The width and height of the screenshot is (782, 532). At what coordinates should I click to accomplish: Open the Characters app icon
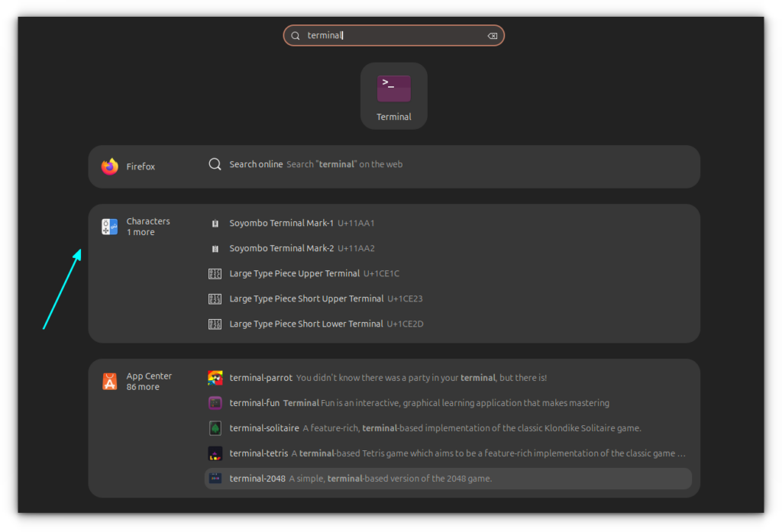110,227
